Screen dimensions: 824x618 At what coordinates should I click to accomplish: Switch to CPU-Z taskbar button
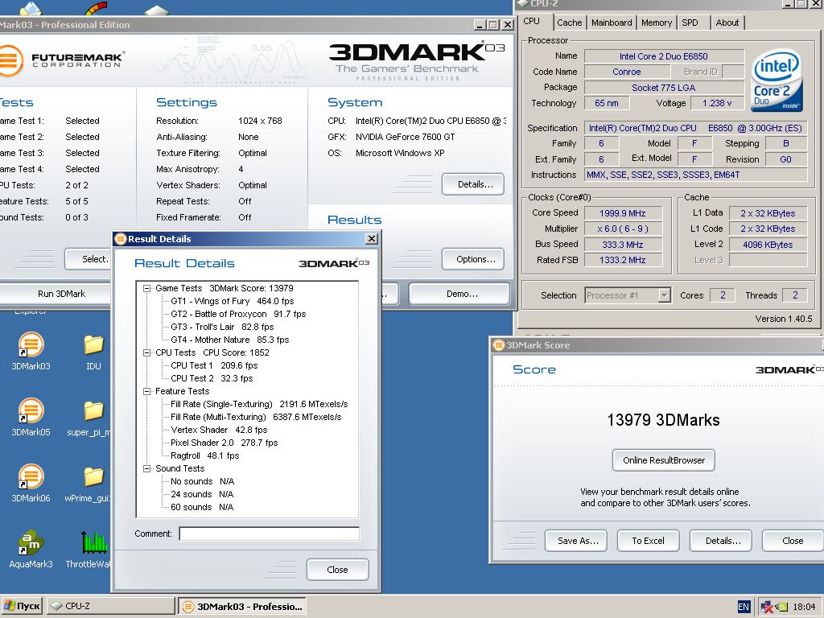pos(110,607)
